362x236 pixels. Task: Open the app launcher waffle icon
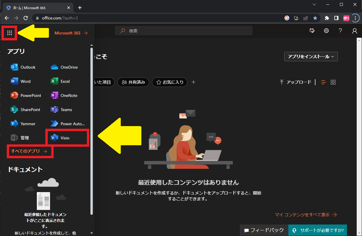point(9,33)
